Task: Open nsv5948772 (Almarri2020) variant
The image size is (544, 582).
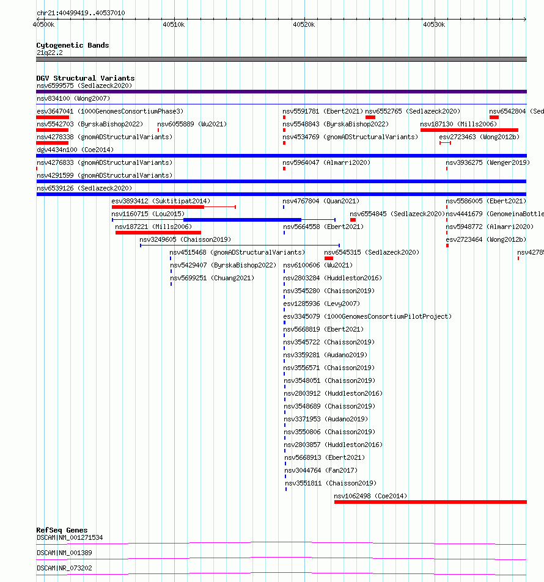Action: [x=490, y=227]
